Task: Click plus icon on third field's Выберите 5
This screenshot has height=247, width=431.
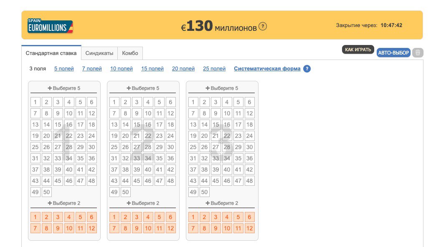Action: (x=208, y=88)
